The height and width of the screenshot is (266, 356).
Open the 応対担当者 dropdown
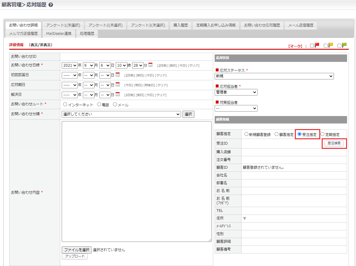[x=236, y=92]
